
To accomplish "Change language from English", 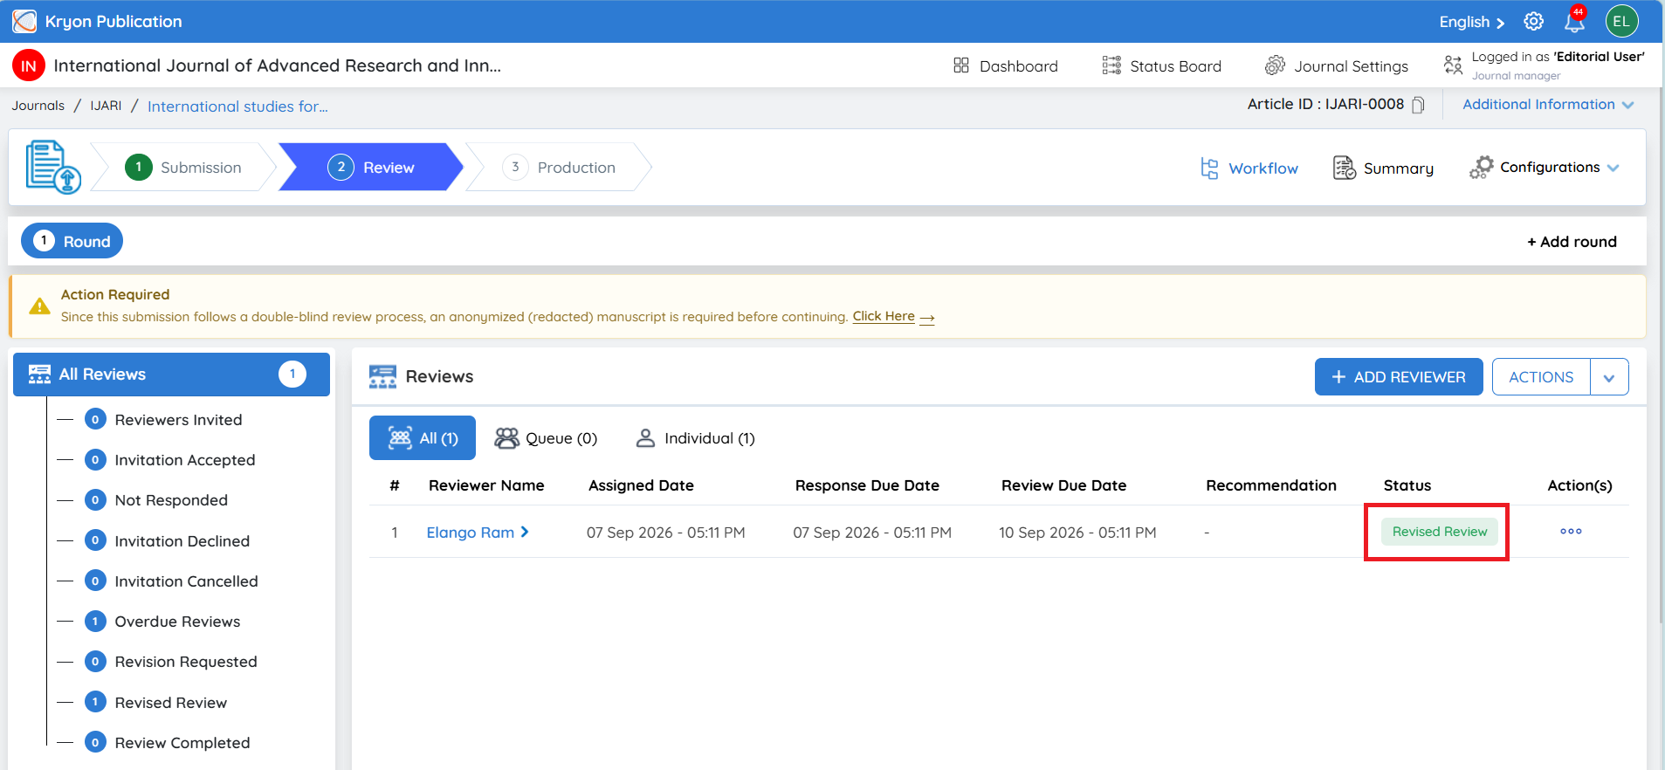I will point(1472,22).
